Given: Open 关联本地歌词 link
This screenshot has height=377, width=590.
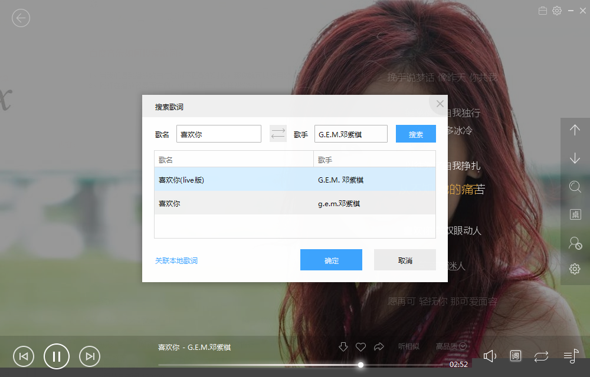Looking at the screenshot, I should click(176, 260).
